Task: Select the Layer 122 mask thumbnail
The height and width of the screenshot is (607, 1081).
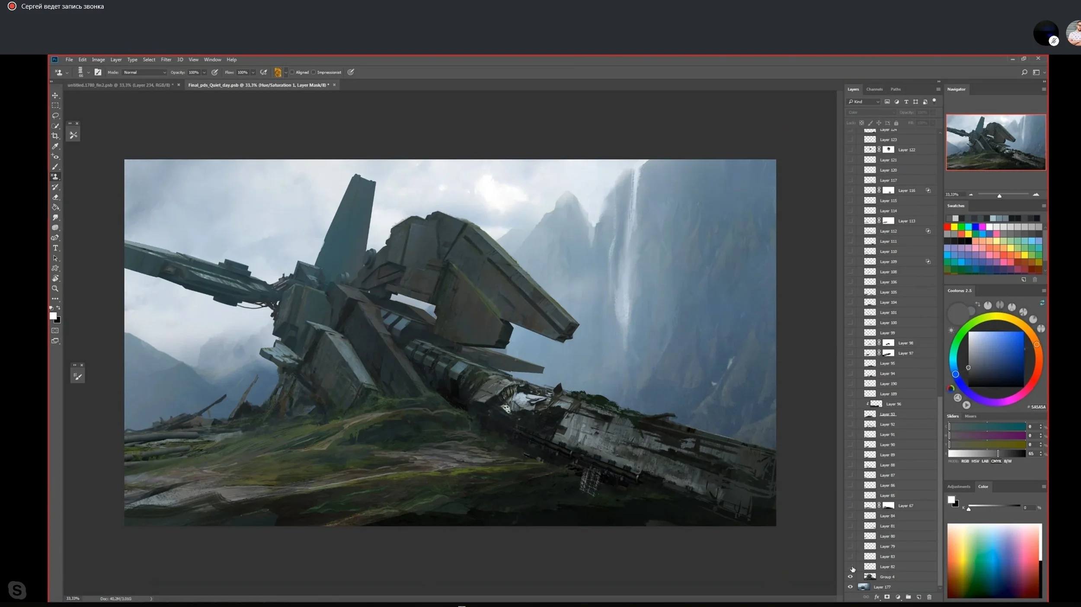Action: coord(888,150)
